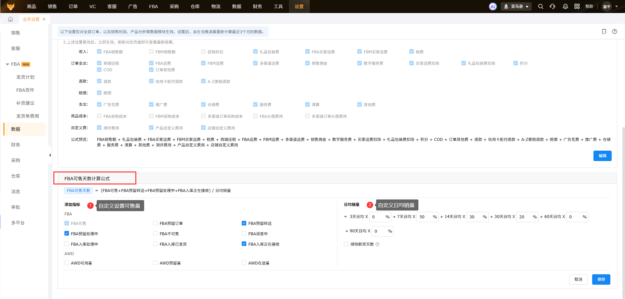Open the 商品 top menu
This screenshot has width=625, height=299.
click(32, 7)
